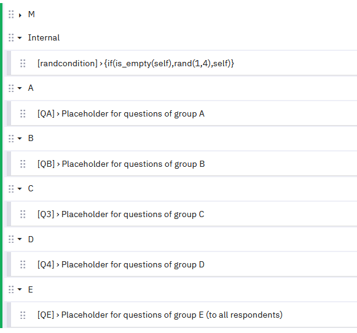Collapse group A with its arrow
Screen dimensions: 357x333
tap(20, 88)
